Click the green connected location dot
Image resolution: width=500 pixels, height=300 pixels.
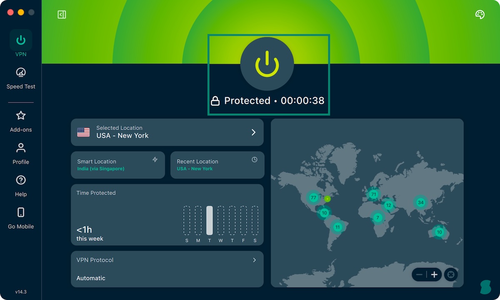pyautogui.click(x=327, y=199)
